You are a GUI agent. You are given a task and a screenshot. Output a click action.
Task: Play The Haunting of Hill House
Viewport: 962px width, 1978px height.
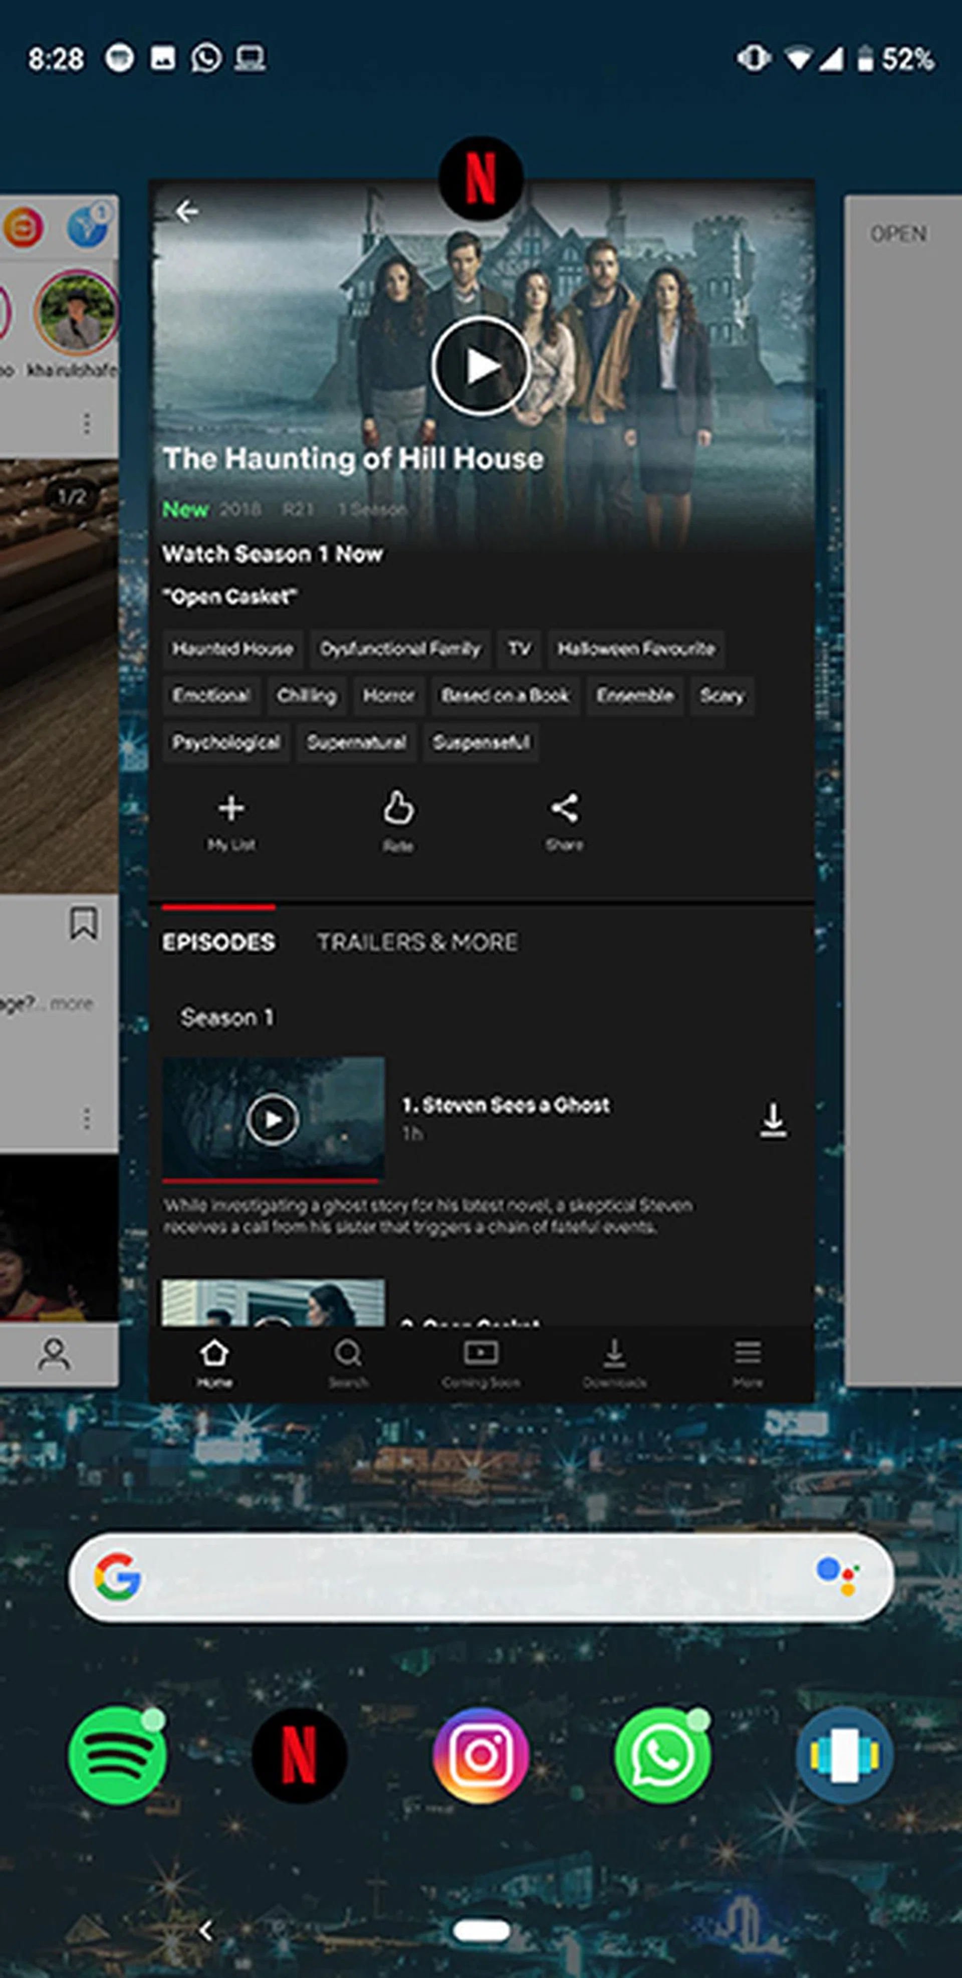480,365
